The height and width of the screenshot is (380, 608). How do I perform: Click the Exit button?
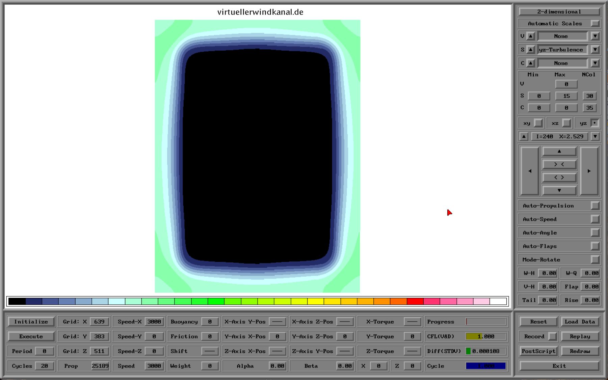point(559,366)
